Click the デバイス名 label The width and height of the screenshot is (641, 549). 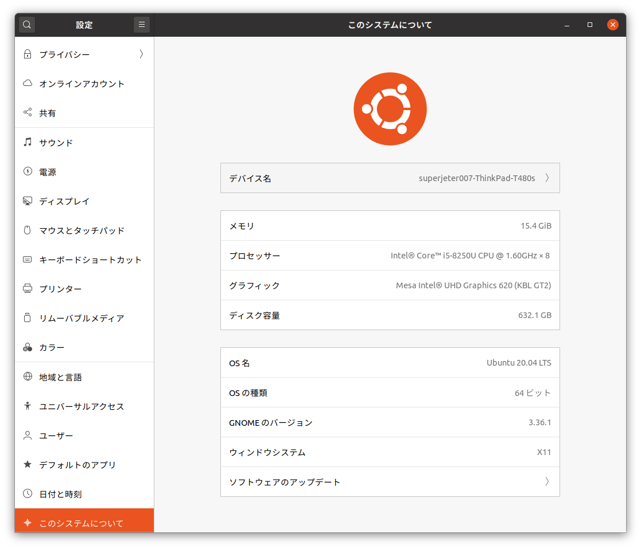tap(250, 178)
